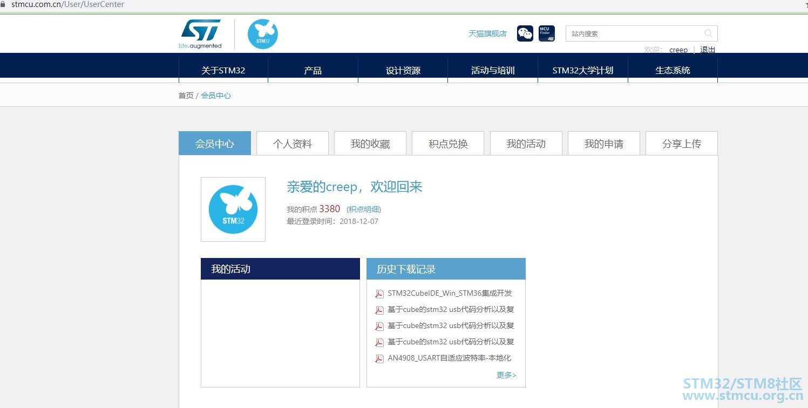
Task: Open the 活动与培训 navigation menu
Action: (x=493, y=70)
